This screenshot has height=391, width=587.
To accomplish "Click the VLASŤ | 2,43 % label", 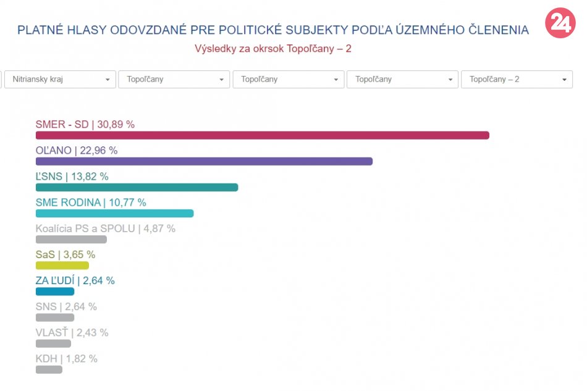I will coord(72,332).
